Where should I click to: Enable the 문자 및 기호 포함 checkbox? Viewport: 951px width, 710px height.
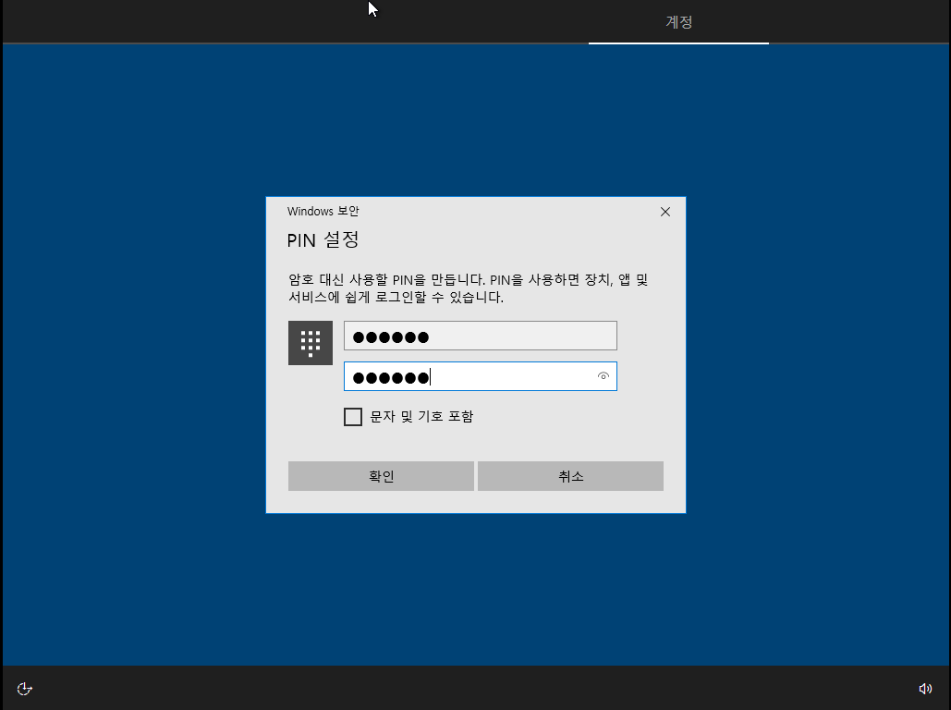click(353, 417)
